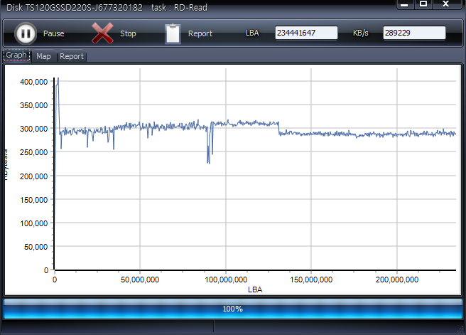Click the Report label in the toolbar
Screen dimensions: 466x335
pos(200,34)
